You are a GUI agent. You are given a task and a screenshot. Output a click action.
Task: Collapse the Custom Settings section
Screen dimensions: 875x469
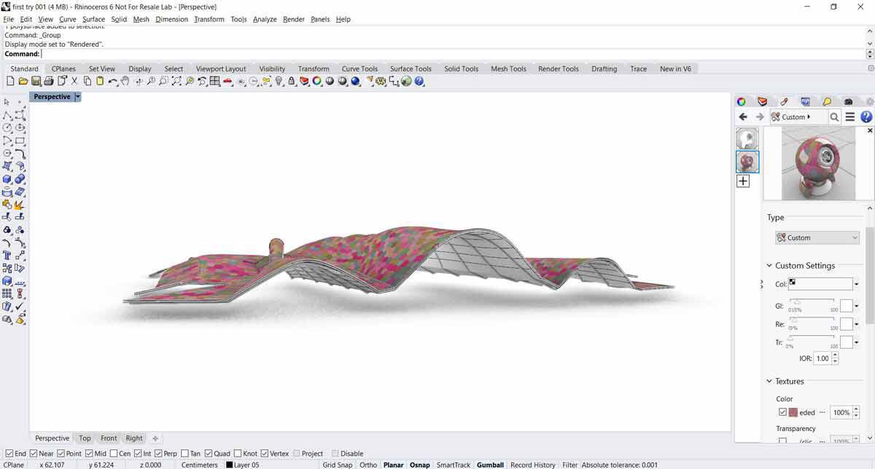(769, 266)
